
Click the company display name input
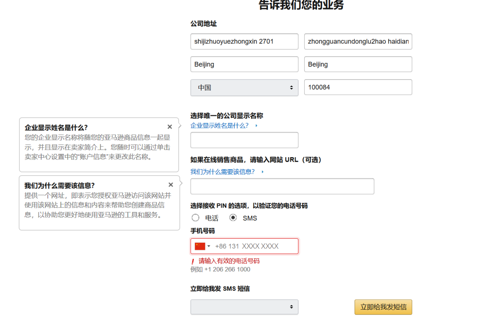tap(244, 140)
